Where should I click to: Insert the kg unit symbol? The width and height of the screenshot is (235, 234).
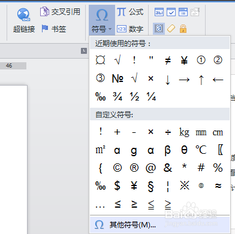point(184,132)
